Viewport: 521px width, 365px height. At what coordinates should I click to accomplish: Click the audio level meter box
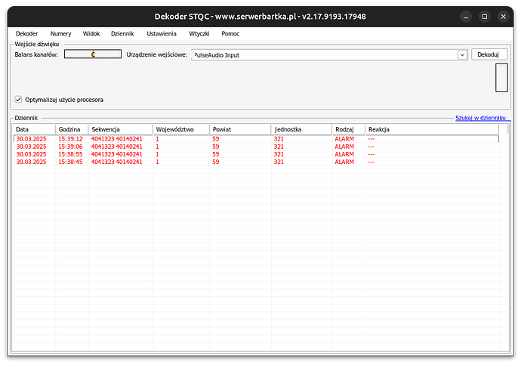(501, 78)
